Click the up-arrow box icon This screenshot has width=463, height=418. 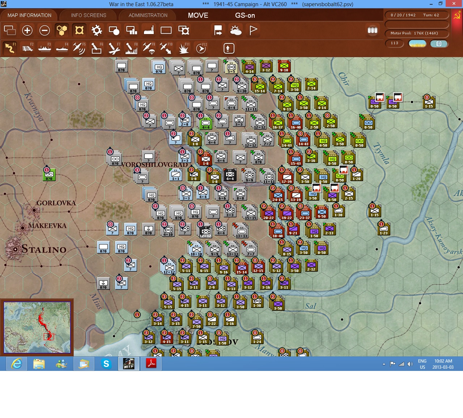tap(229, 48)
